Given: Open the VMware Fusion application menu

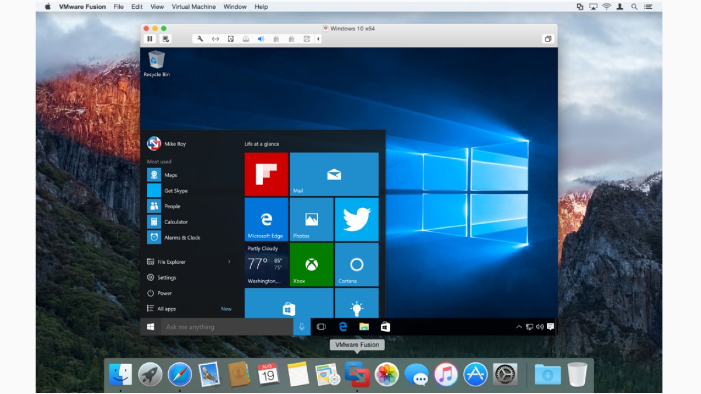Looking at the screenshot, I should pos(81,6).
